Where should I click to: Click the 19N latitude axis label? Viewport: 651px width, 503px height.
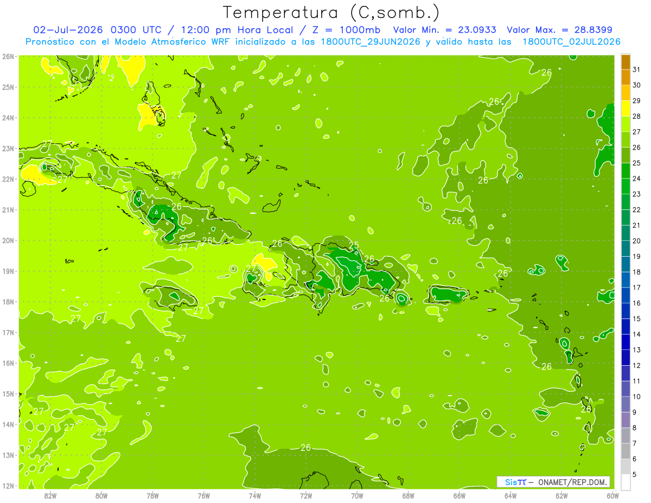(x=8, y=271)
